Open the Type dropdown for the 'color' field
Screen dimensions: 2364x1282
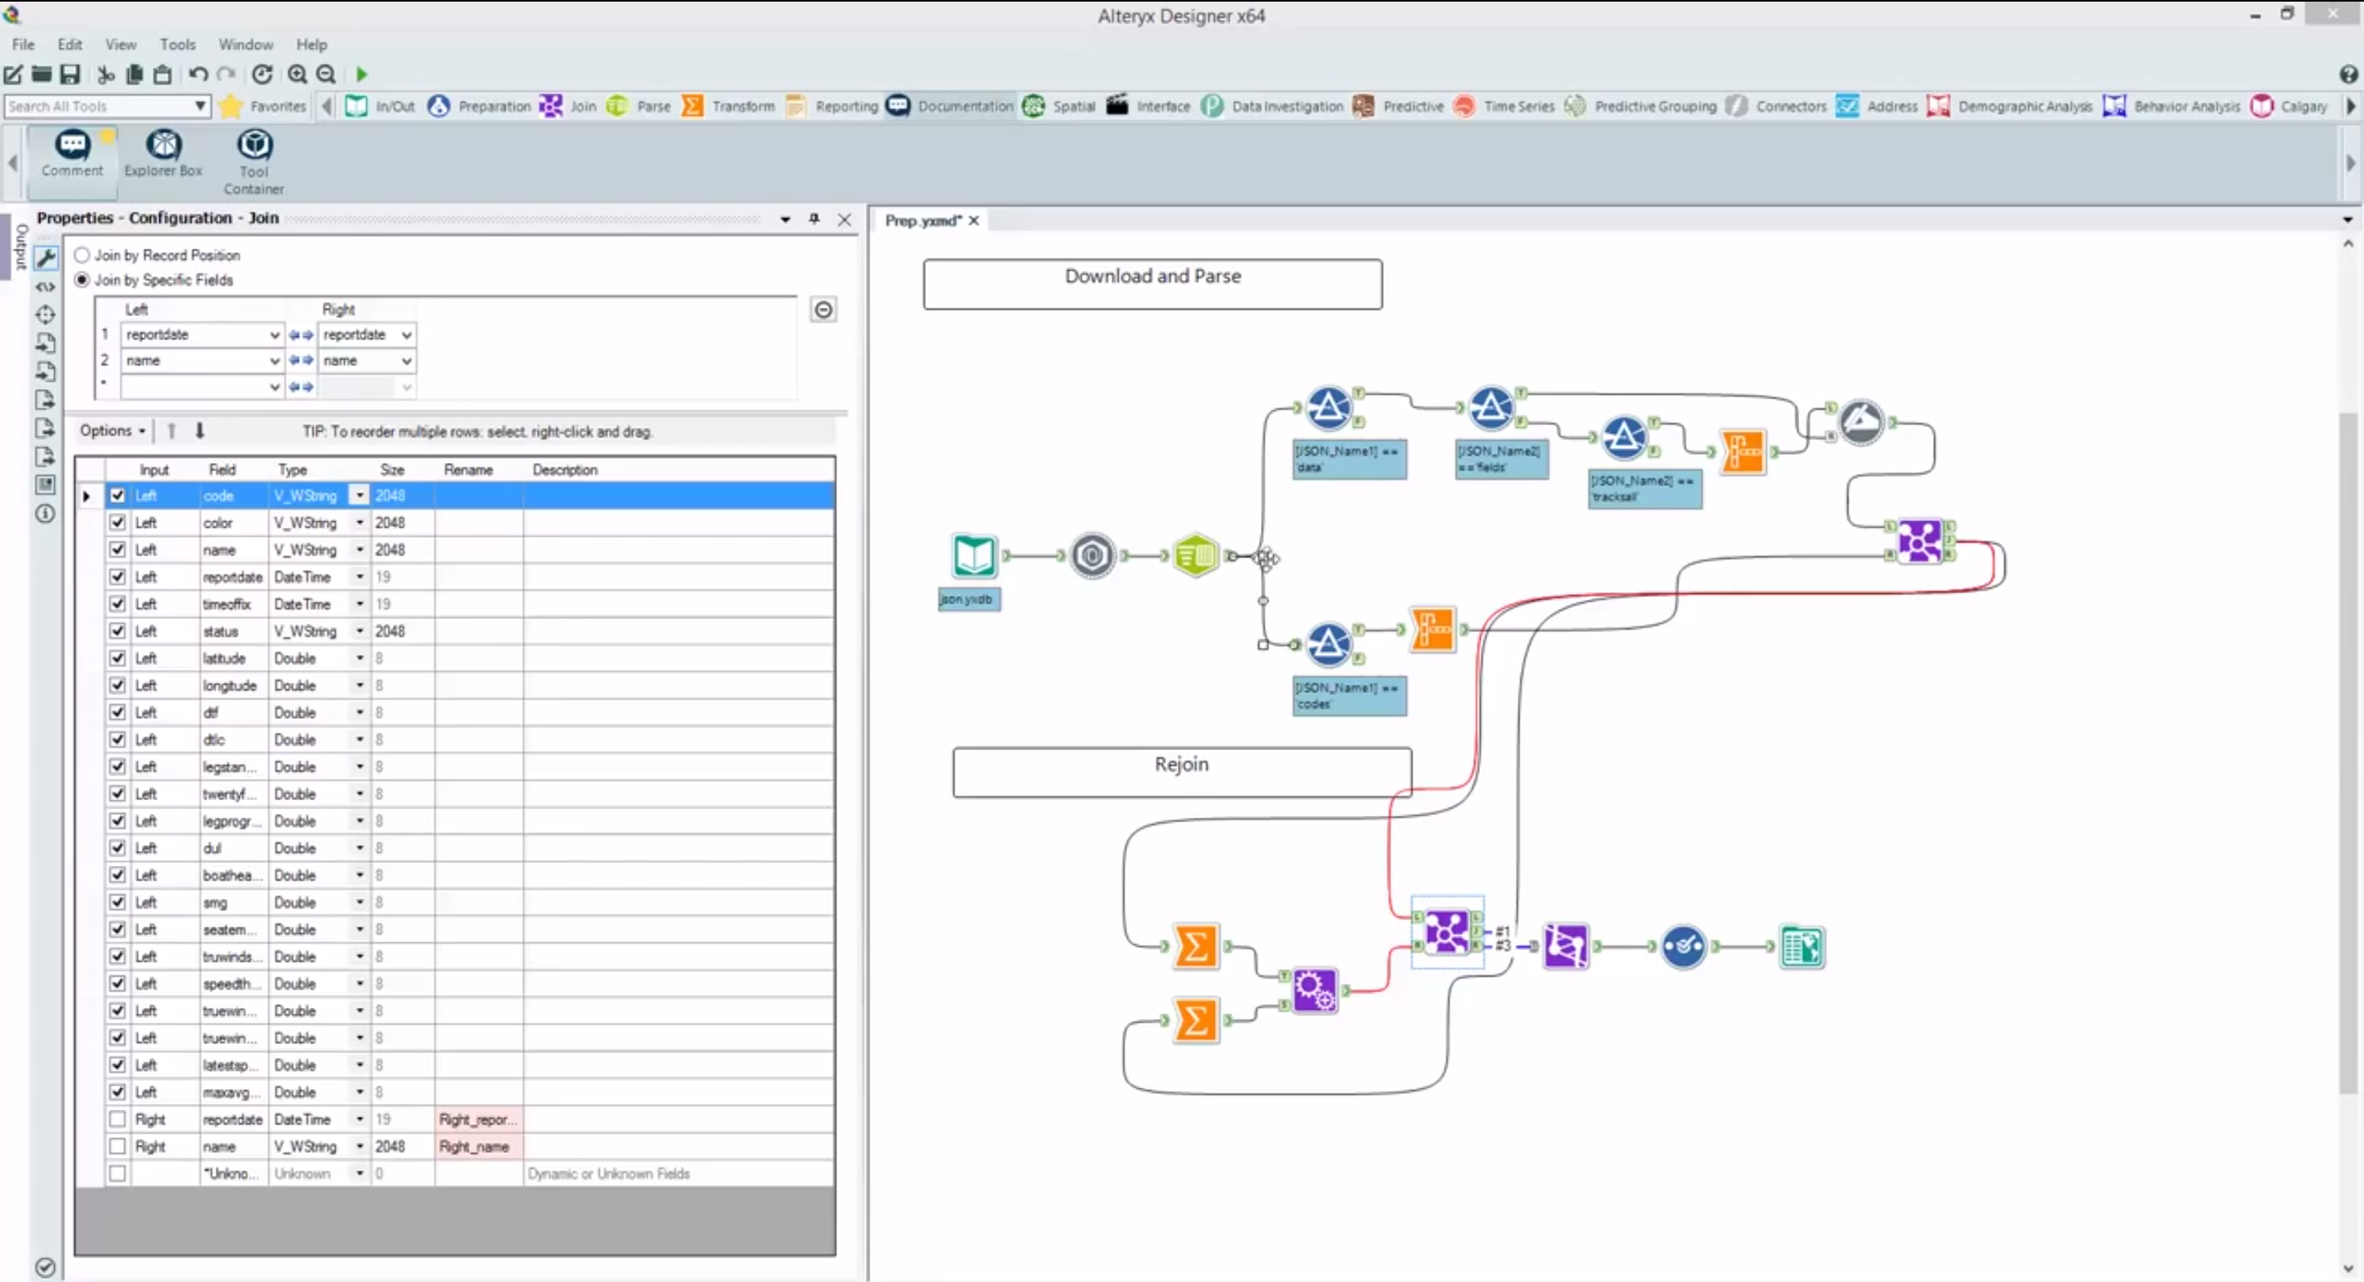(359, 522)
